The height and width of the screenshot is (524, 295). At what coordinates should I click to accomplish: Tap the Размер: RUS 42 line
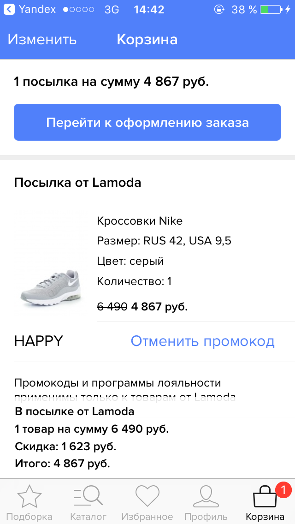pos(164,241)
